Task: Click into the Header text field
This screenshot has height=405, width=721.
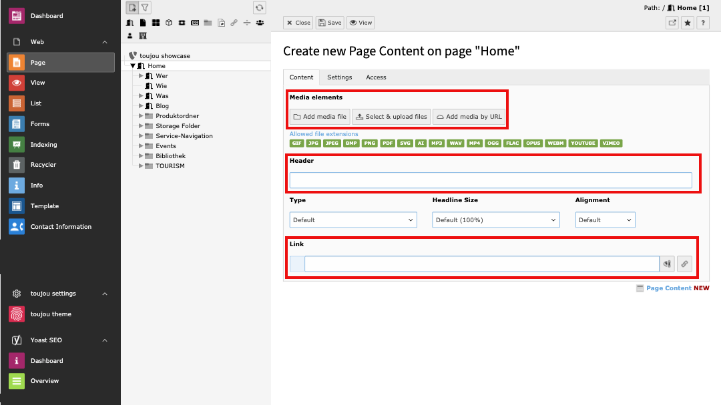Action: click(x=491, y=180)
